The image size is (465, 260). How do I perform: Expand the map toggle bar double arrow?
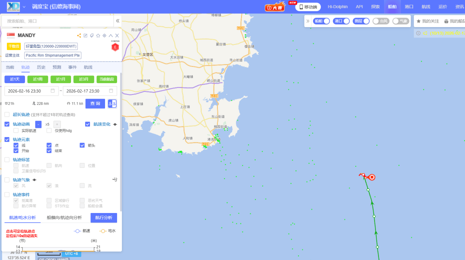point(307,21)
